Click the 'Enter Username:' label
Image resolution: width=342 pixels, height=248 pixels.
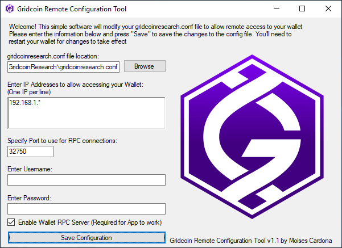pyautogui.click(x=30, y=169)
